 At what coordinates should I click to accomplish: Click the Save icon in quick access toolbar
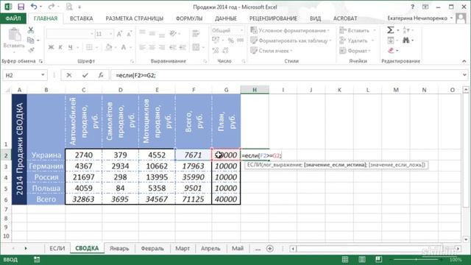click(21, 7)
